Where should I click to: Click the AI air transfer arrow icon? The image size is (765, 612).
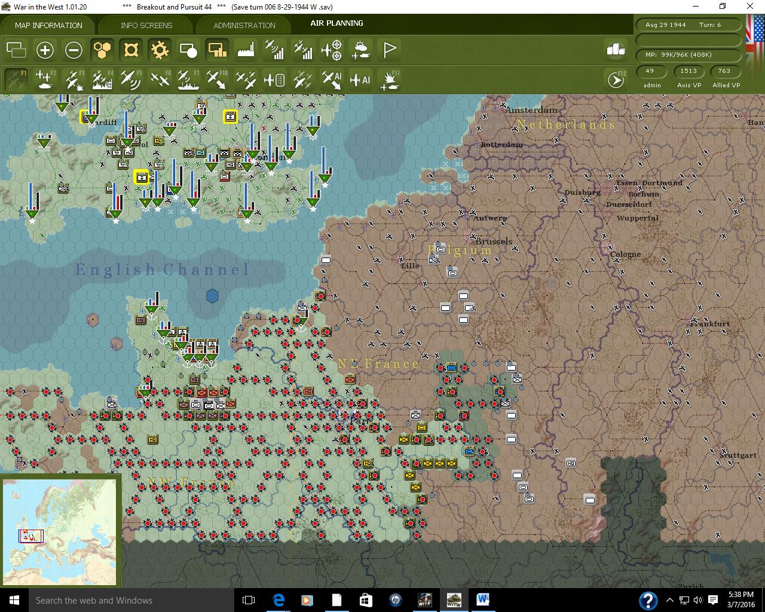pyautogui.click(x=332, y=79)
